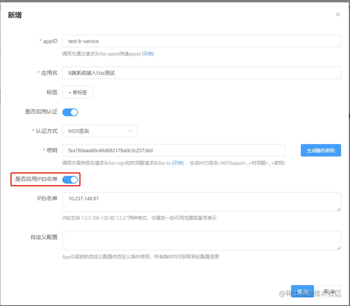This screenshot has height=306, width=350.
Task: Close the 新增 dialog with the X icon
Action: point(338,14)
